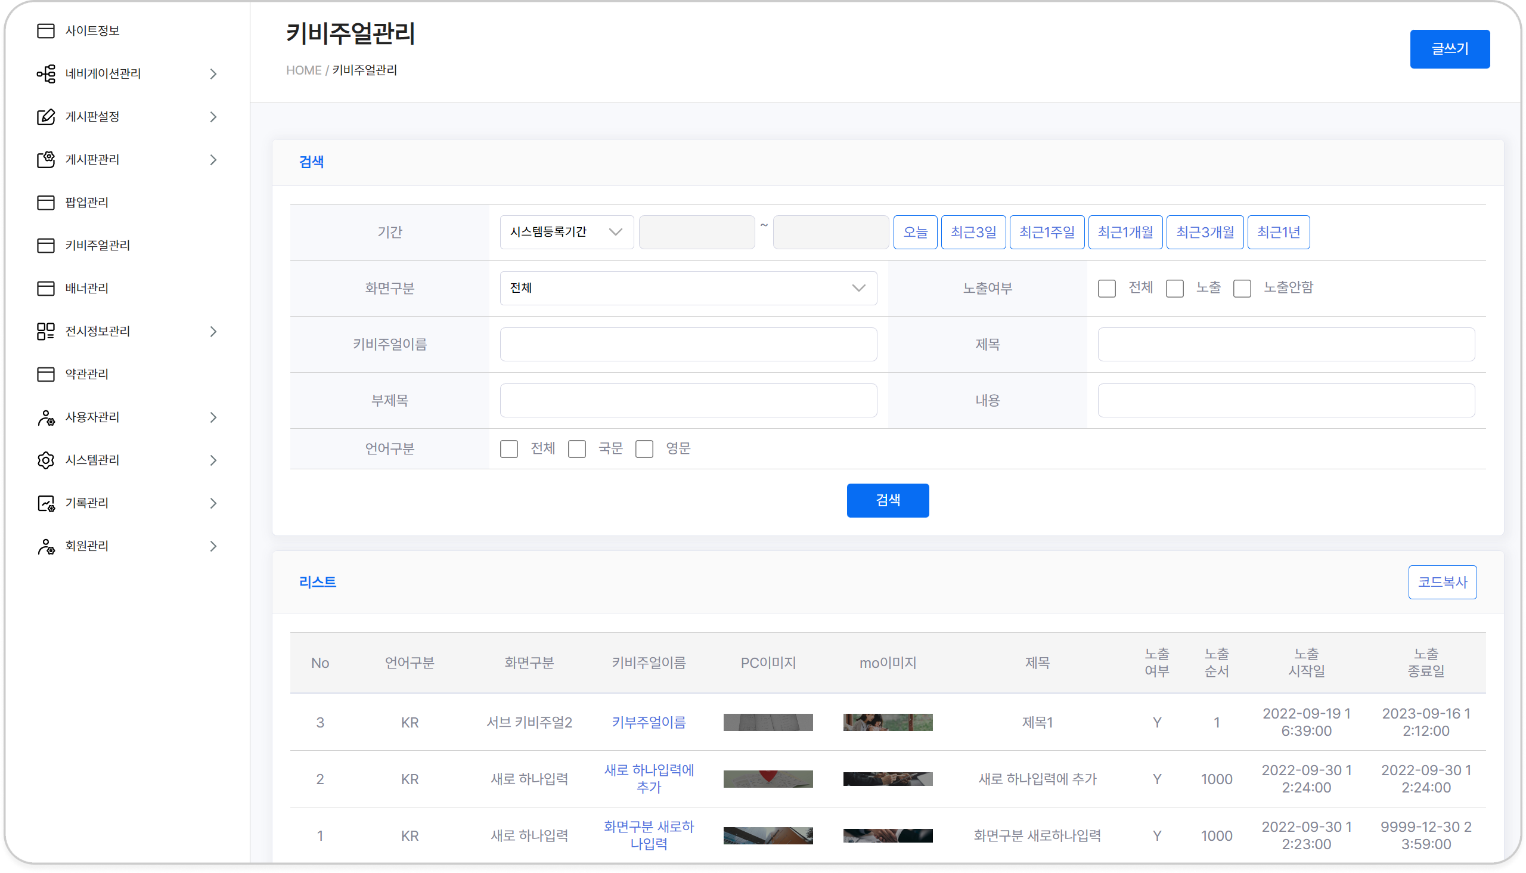The width and height of the screenshot is (1526, 873).
Task: Open the 화면구분 전체 dropdown
Action: pyautogui.click(x=688, y=289)
